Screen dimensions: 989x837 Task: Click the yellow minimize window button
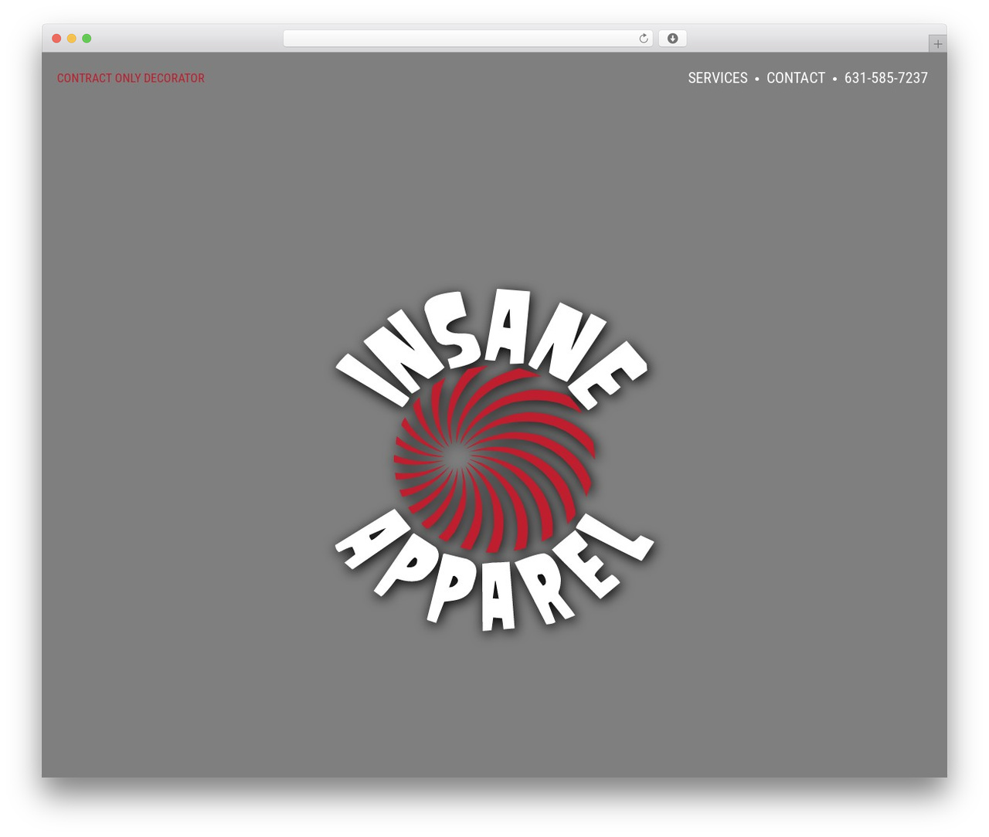[71, 39]
